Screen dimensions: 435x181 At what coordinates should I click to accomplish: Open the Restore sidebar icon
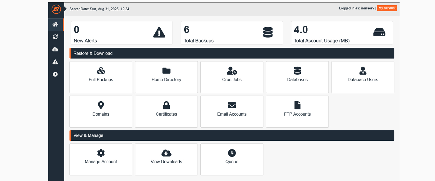[55, 37]
